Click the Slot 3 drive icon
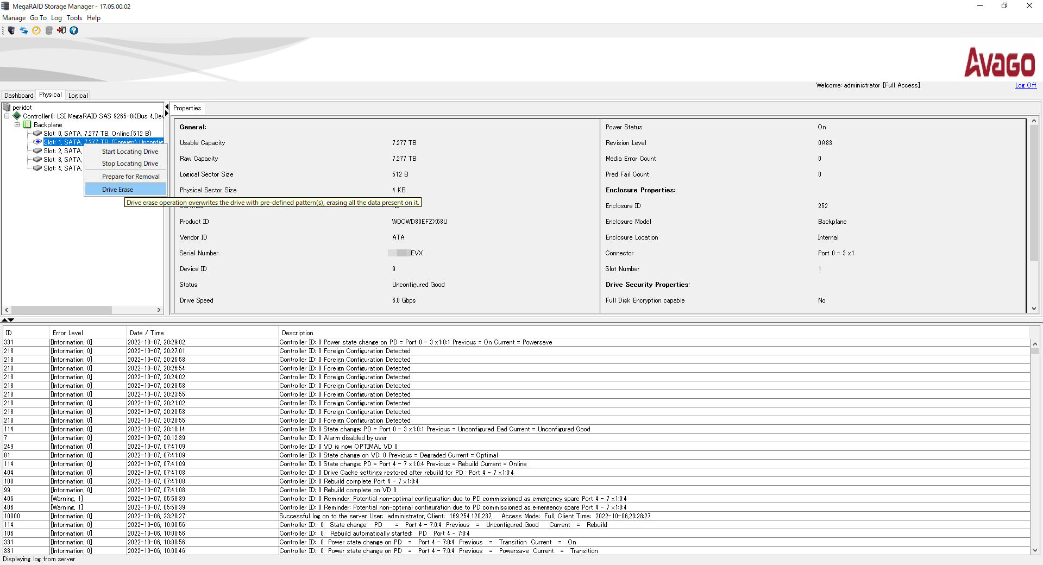 (x=37, y=159)
